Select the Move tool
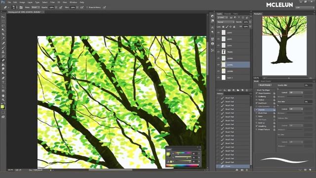Viewport: 316px width, 178px height. [3, 17]
